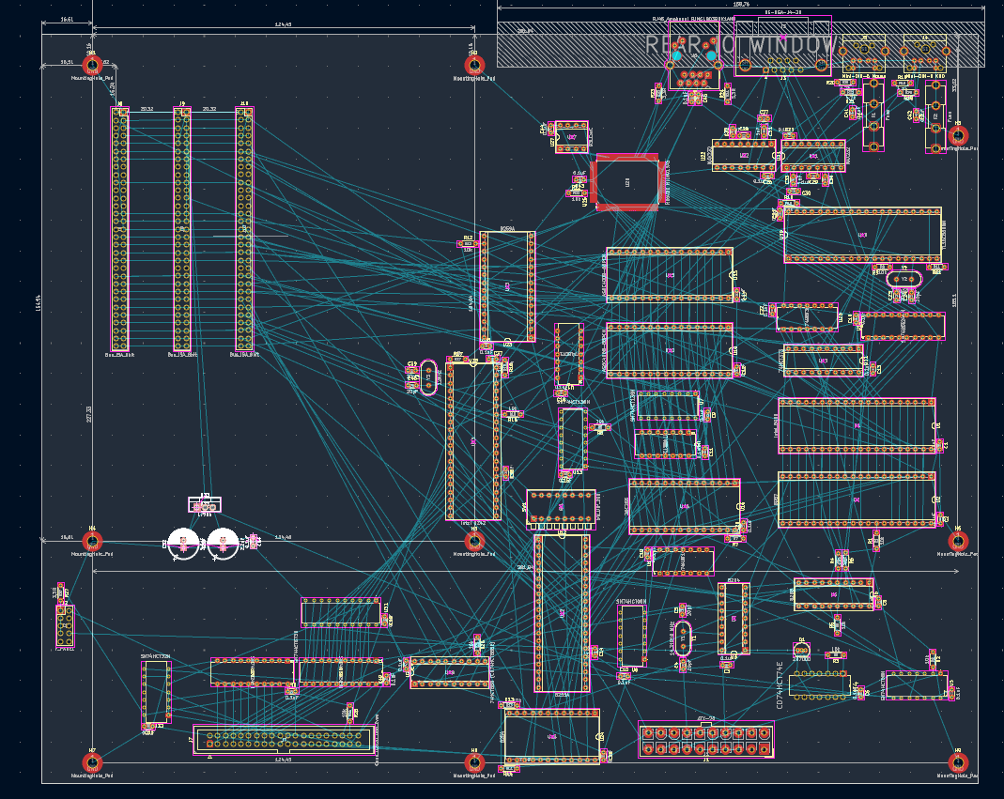Select mounting hole H1
The height and width of the screenshot is (799, 1004).
coord(92,65)
